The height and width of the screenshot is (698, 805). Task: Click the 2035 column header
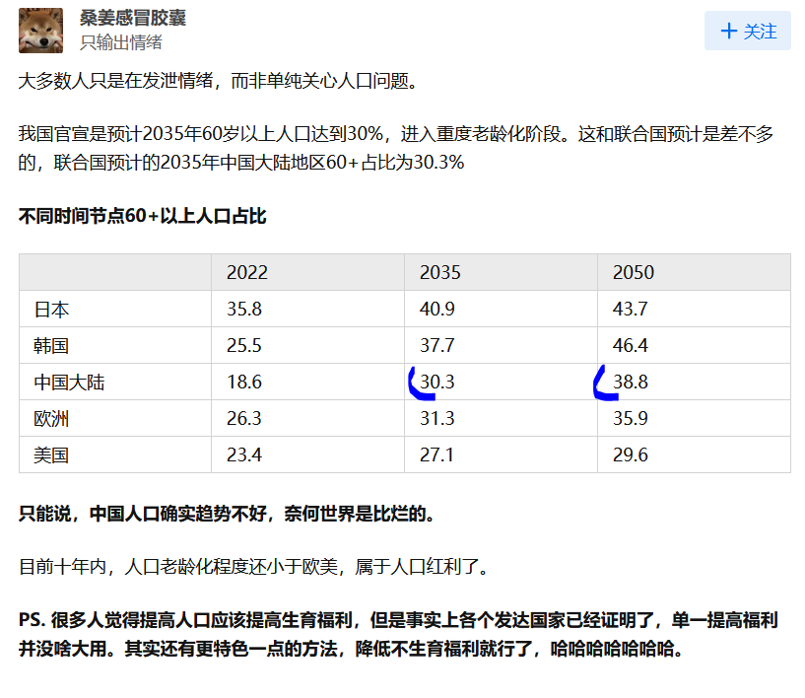point(440,273)
